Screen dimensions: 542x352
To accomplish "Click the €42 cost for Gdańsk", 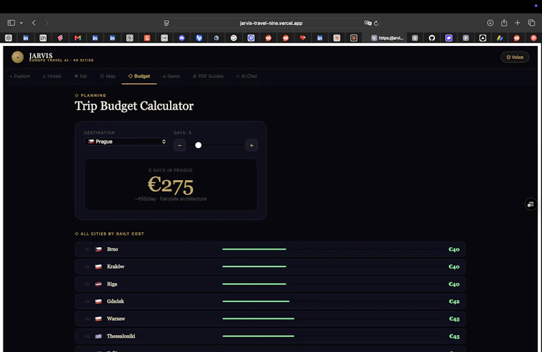I will pos(454,301).
